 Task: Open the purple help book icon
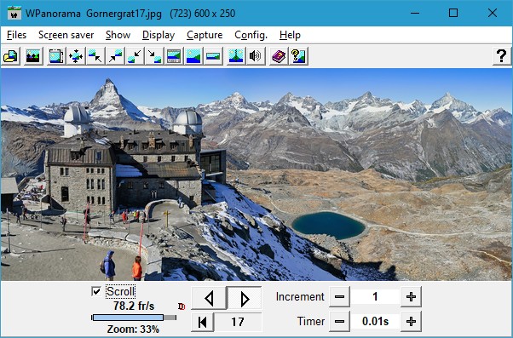279,56
